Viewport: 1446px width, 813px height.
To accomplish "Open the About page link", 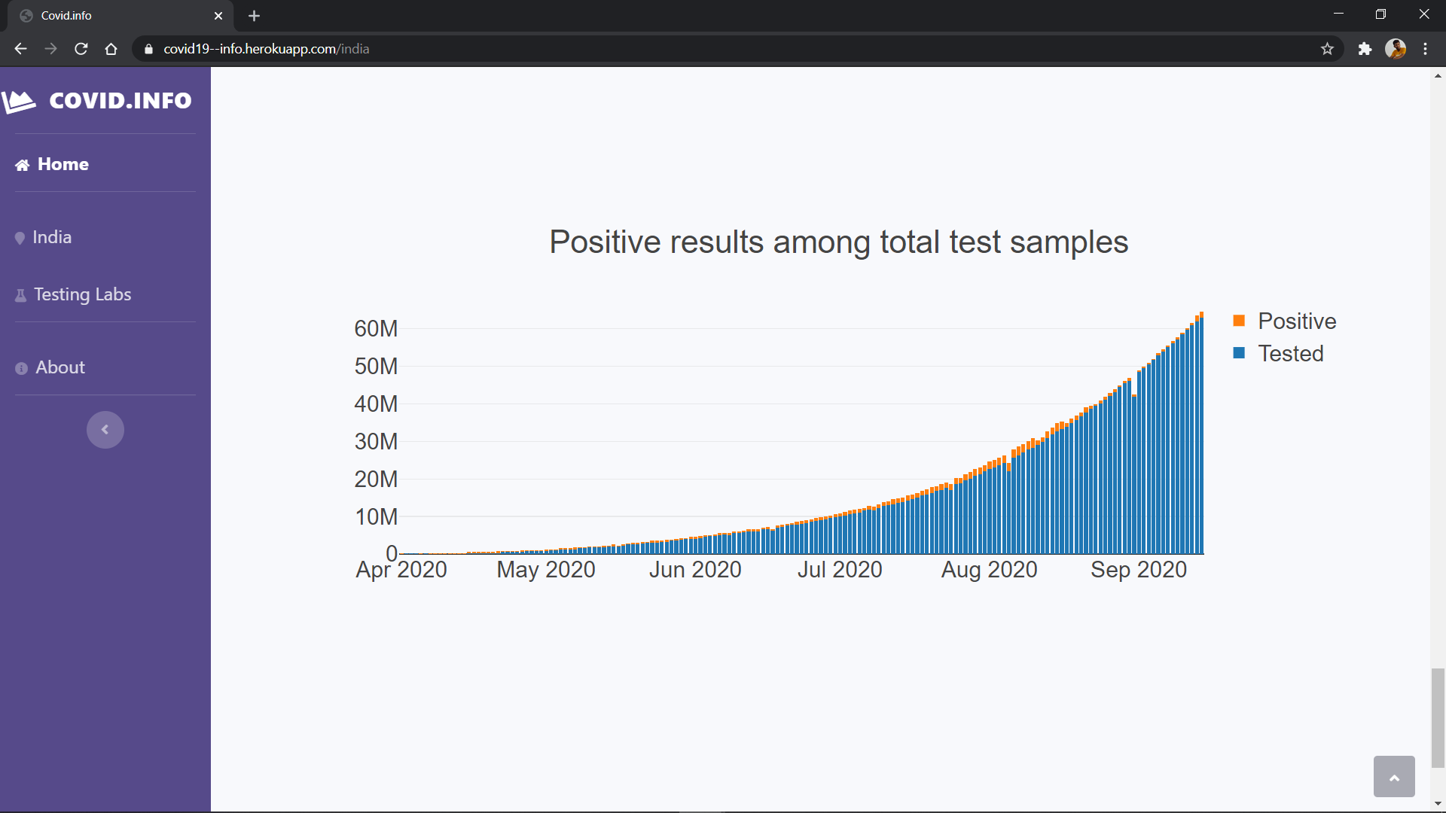I will coord(59,367).
